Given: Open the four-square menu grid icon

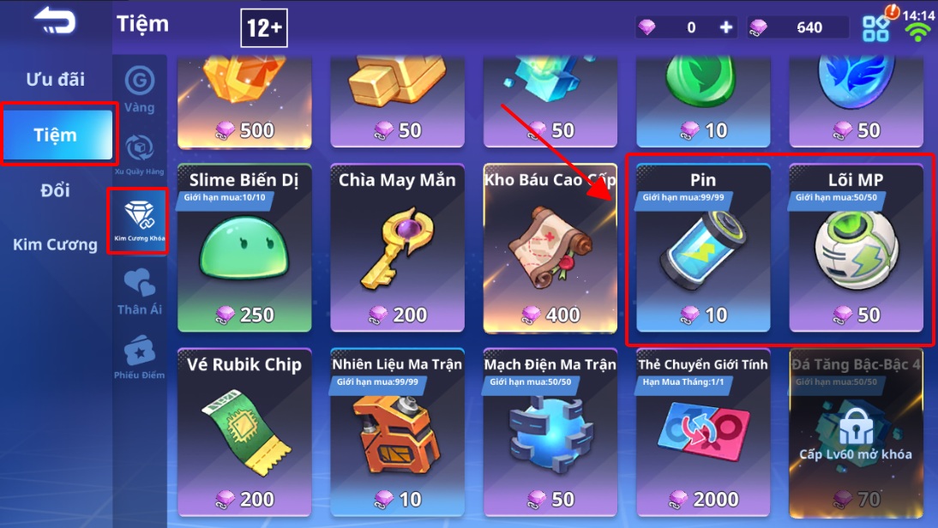Looking at the screenshot, I should [x=875, y=28].
